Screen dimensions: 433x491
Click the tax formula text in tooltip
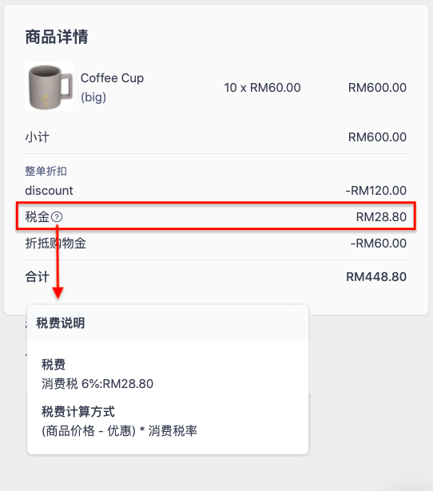coord(119,431)
